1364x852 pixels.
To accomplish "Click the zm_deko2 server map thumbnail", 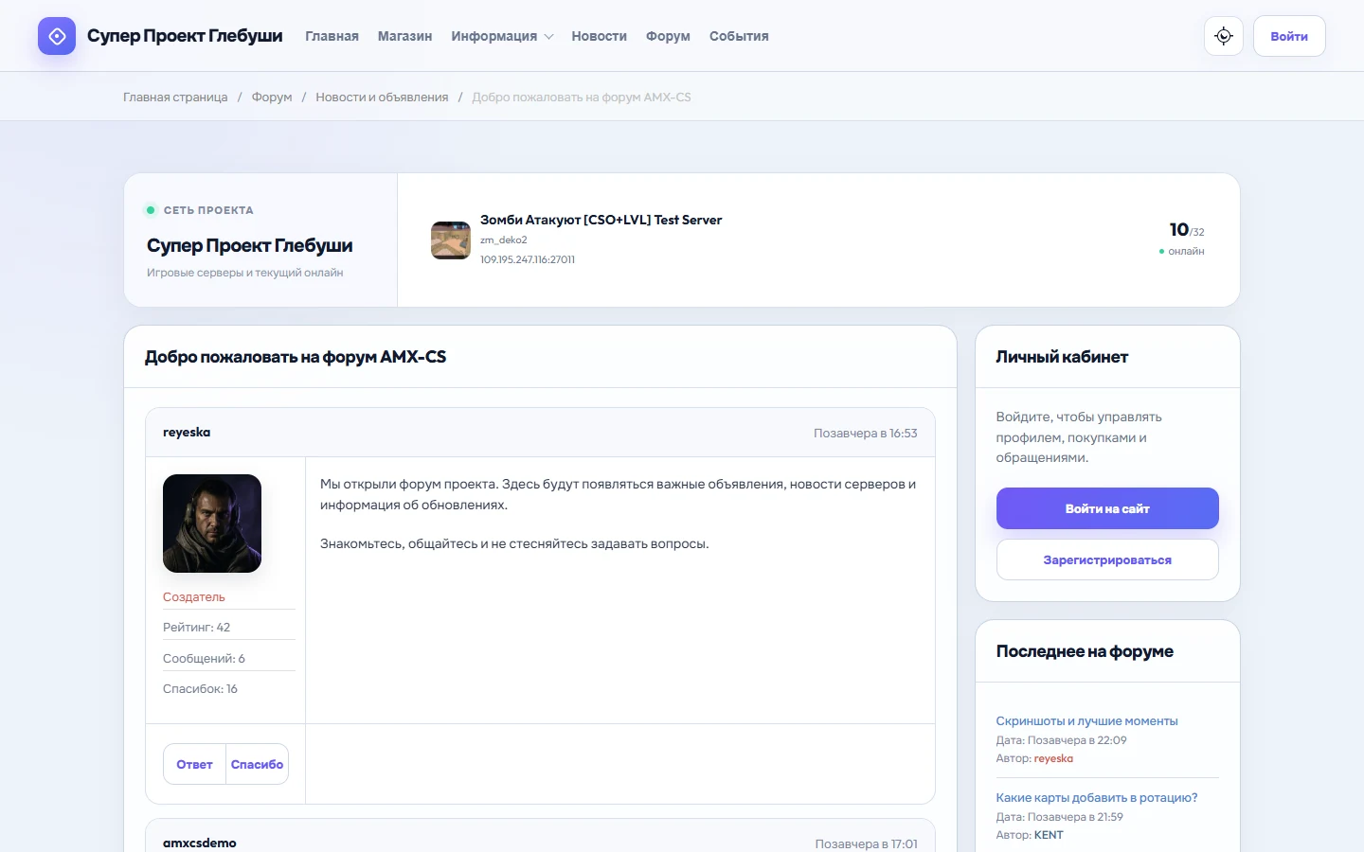I will [451, 240].
